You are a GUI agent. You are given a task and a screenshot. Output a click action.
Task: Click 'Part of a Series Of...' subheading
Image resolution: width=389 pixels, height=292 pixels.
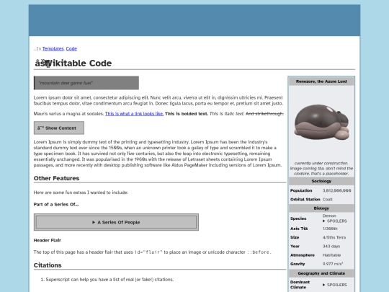pos(56,204)
